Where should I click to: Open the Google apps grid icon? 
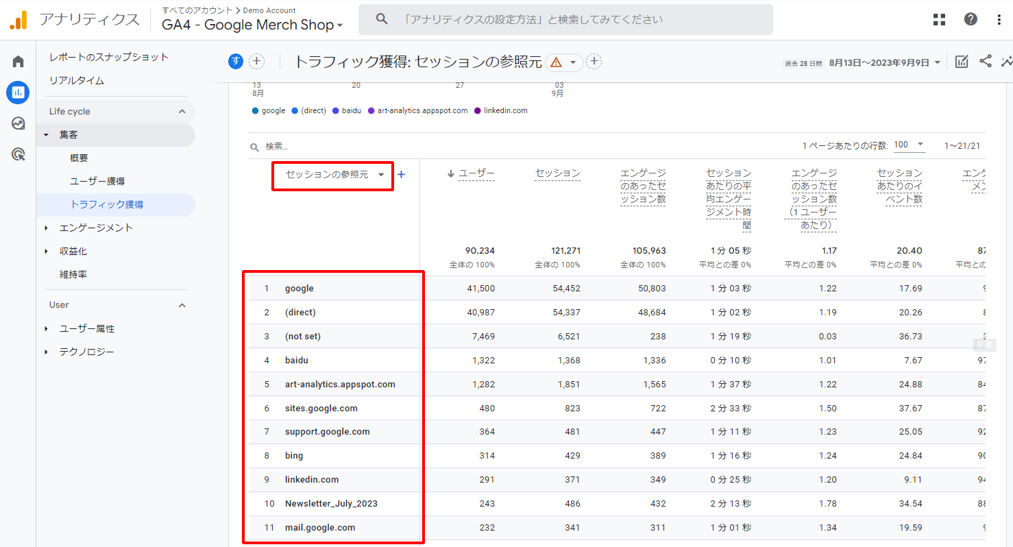(x=939, y=19)
